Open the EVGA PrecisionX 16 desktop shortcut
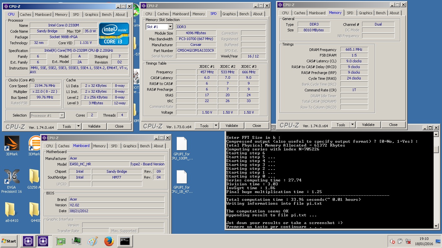Screen dimensions: 442x248 click(x=11, y=181)
